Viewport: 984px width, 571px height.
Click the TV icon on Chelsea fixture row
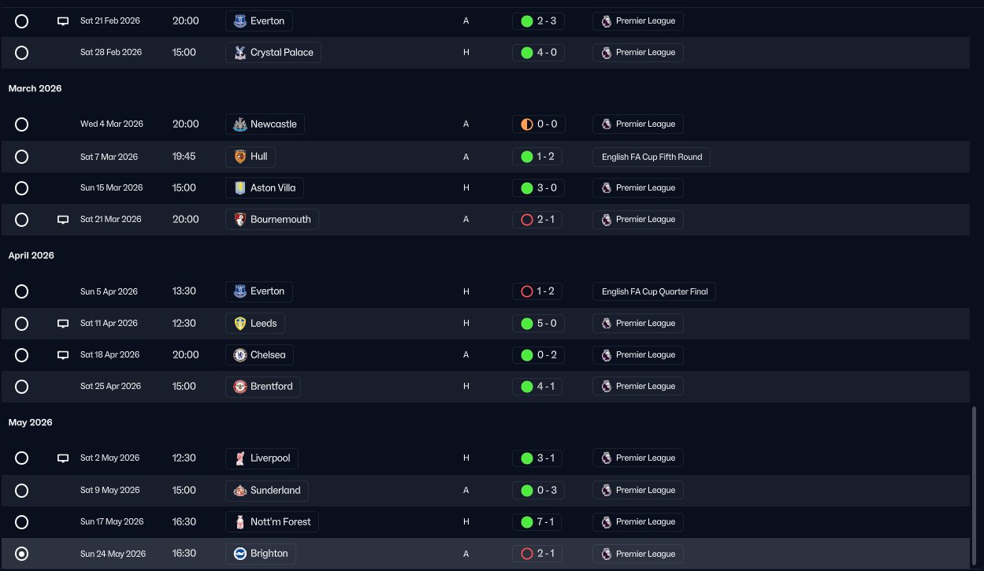pos(63,355)
